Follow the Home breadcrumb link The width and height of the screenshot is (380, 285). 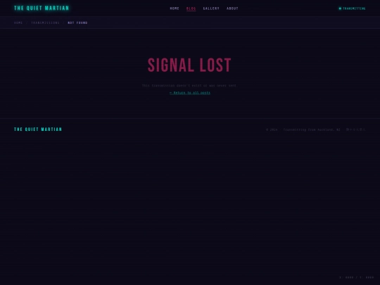coord(18,23)
